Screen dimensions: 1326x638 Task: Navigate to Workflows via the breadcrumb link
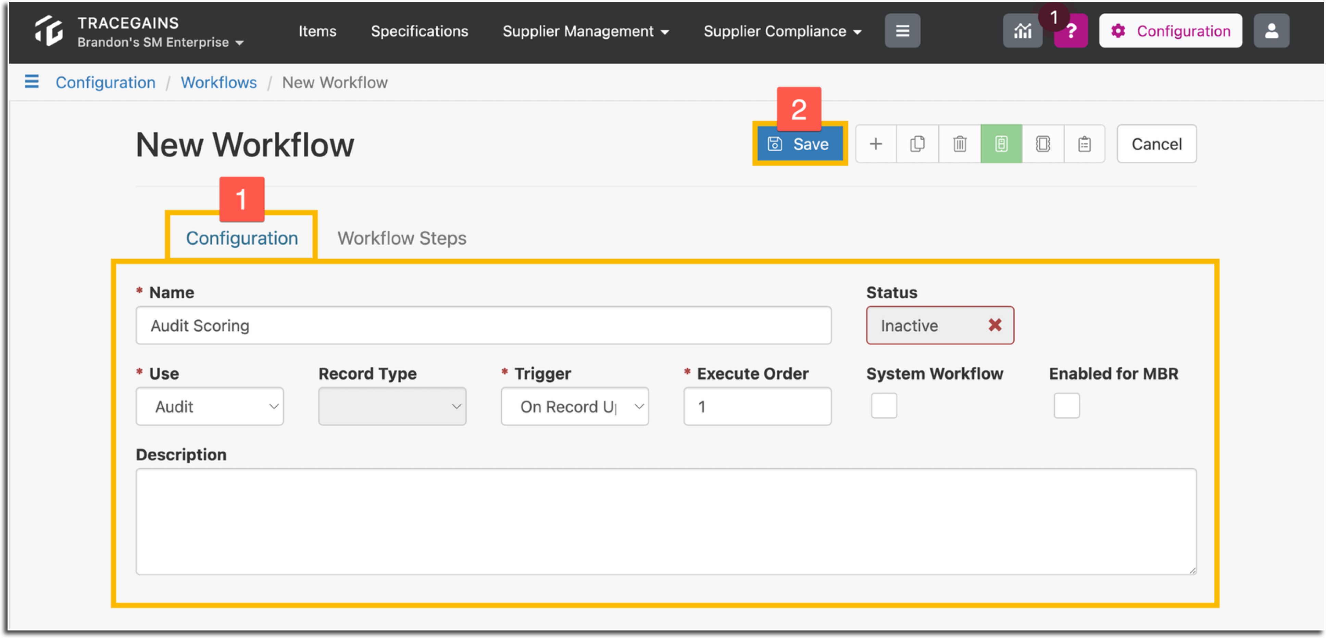pos(218,82)
